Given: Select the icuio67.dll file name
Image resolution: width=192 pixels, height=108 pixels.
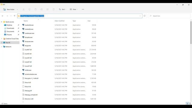Looking at the screenshot, I should point(28,58).
